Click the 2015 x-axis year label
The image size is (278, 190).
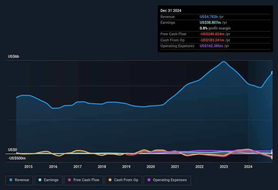(28, 167)
